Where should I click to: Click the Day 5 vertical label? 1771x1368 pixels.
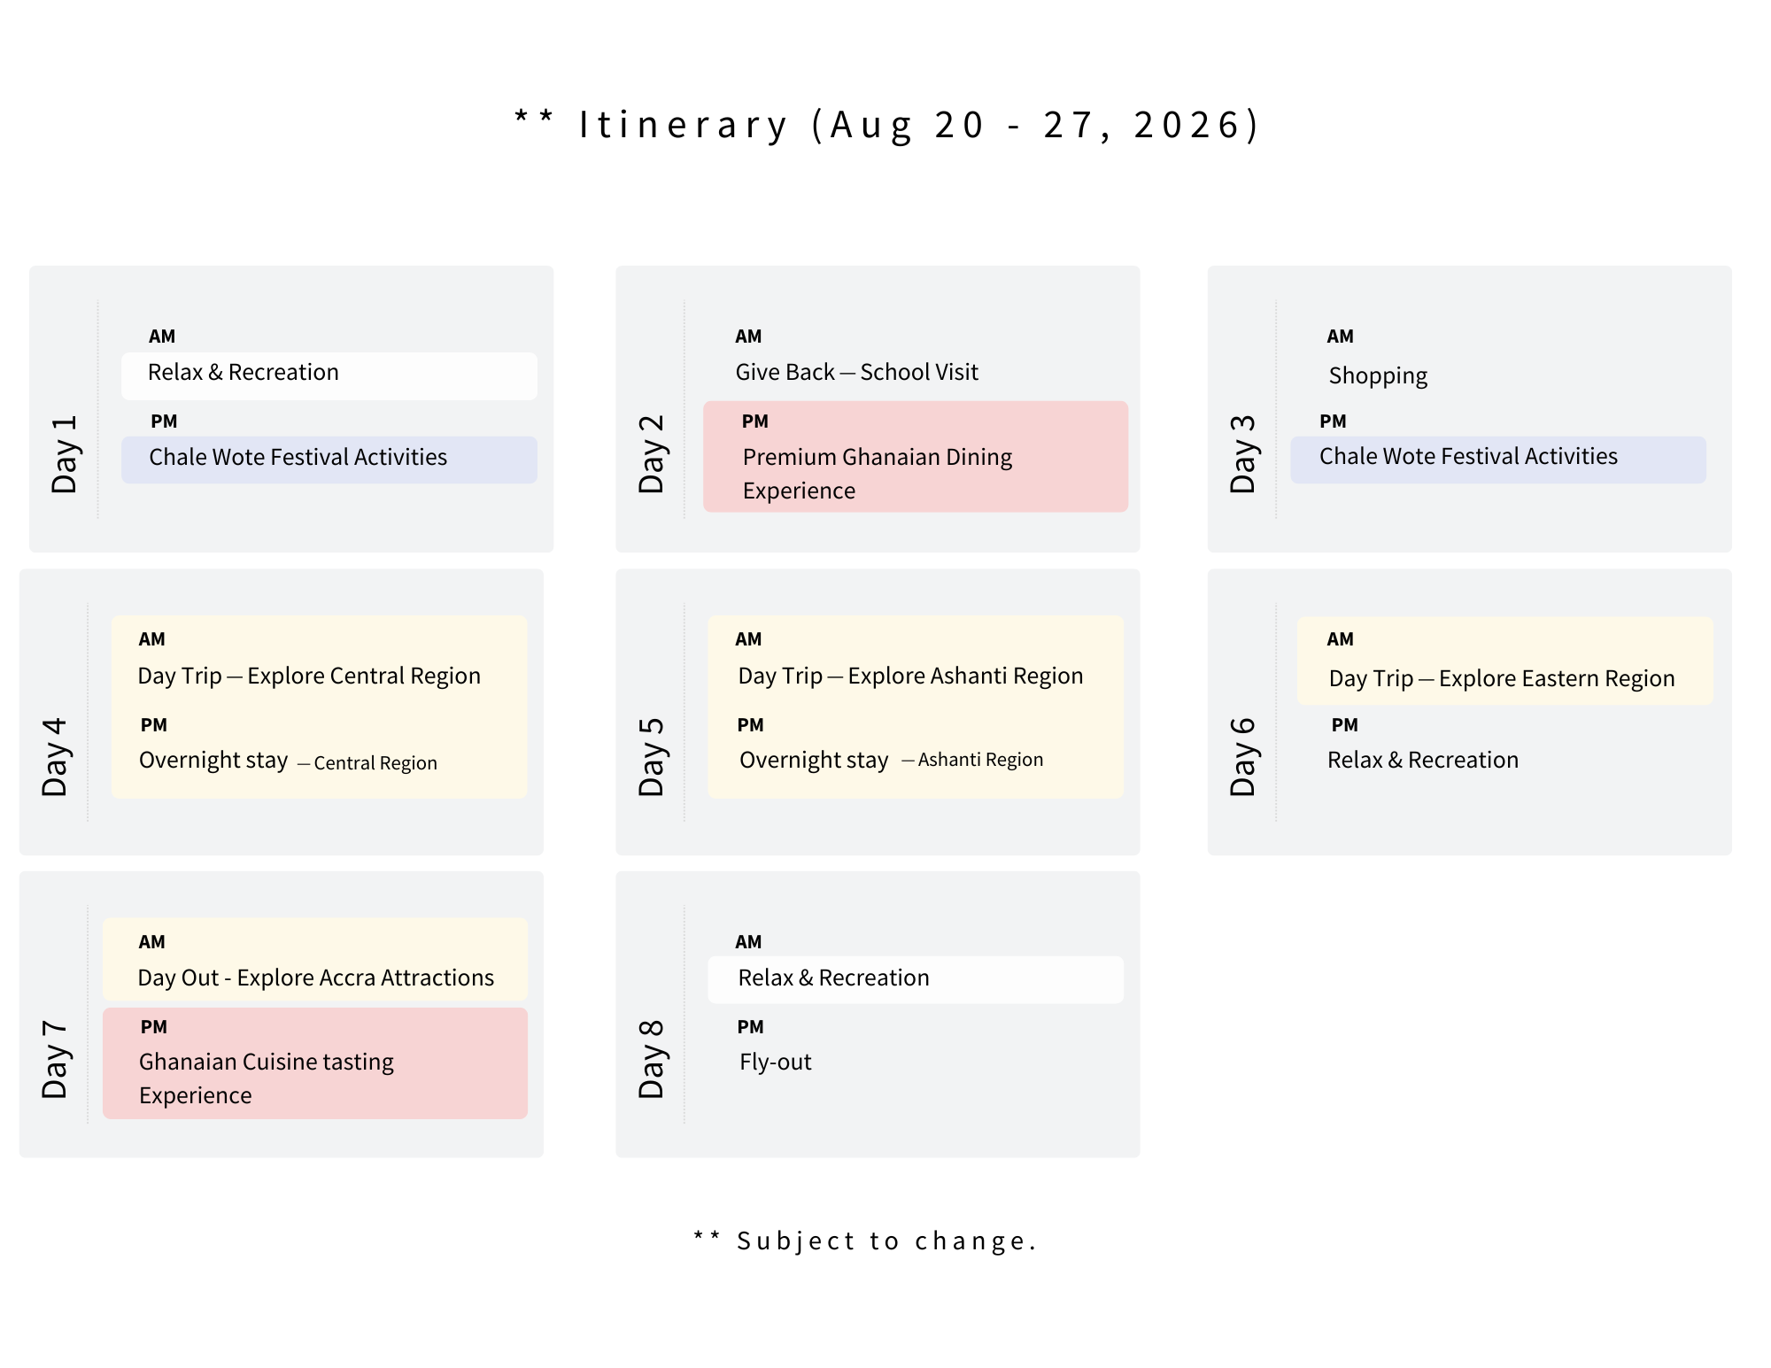pyautogui.click(x=651, y=757)
